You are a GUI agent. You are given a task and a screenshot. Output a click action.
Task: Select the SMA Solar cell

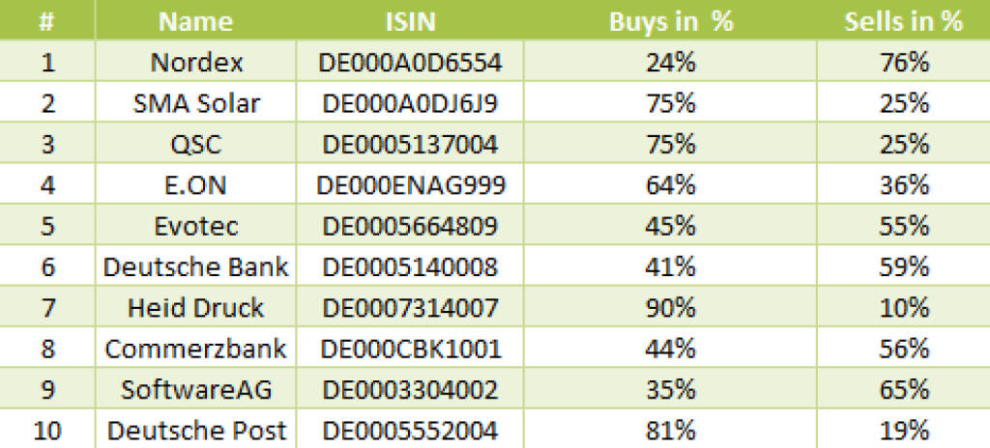(196, 103)
